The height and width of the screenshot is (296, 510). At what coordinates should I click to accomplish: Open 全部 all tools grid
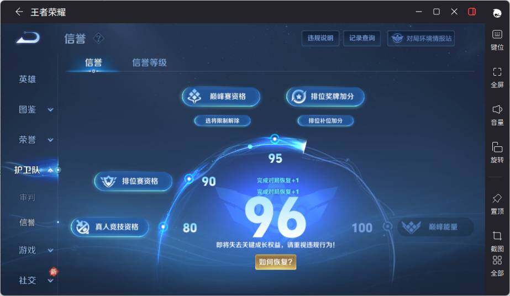497,260
